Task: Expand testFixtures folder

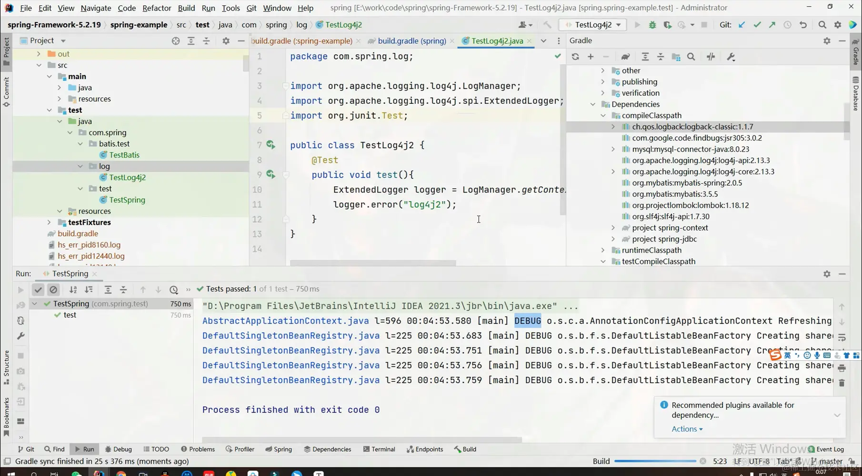Action: [x=49, y=223]
